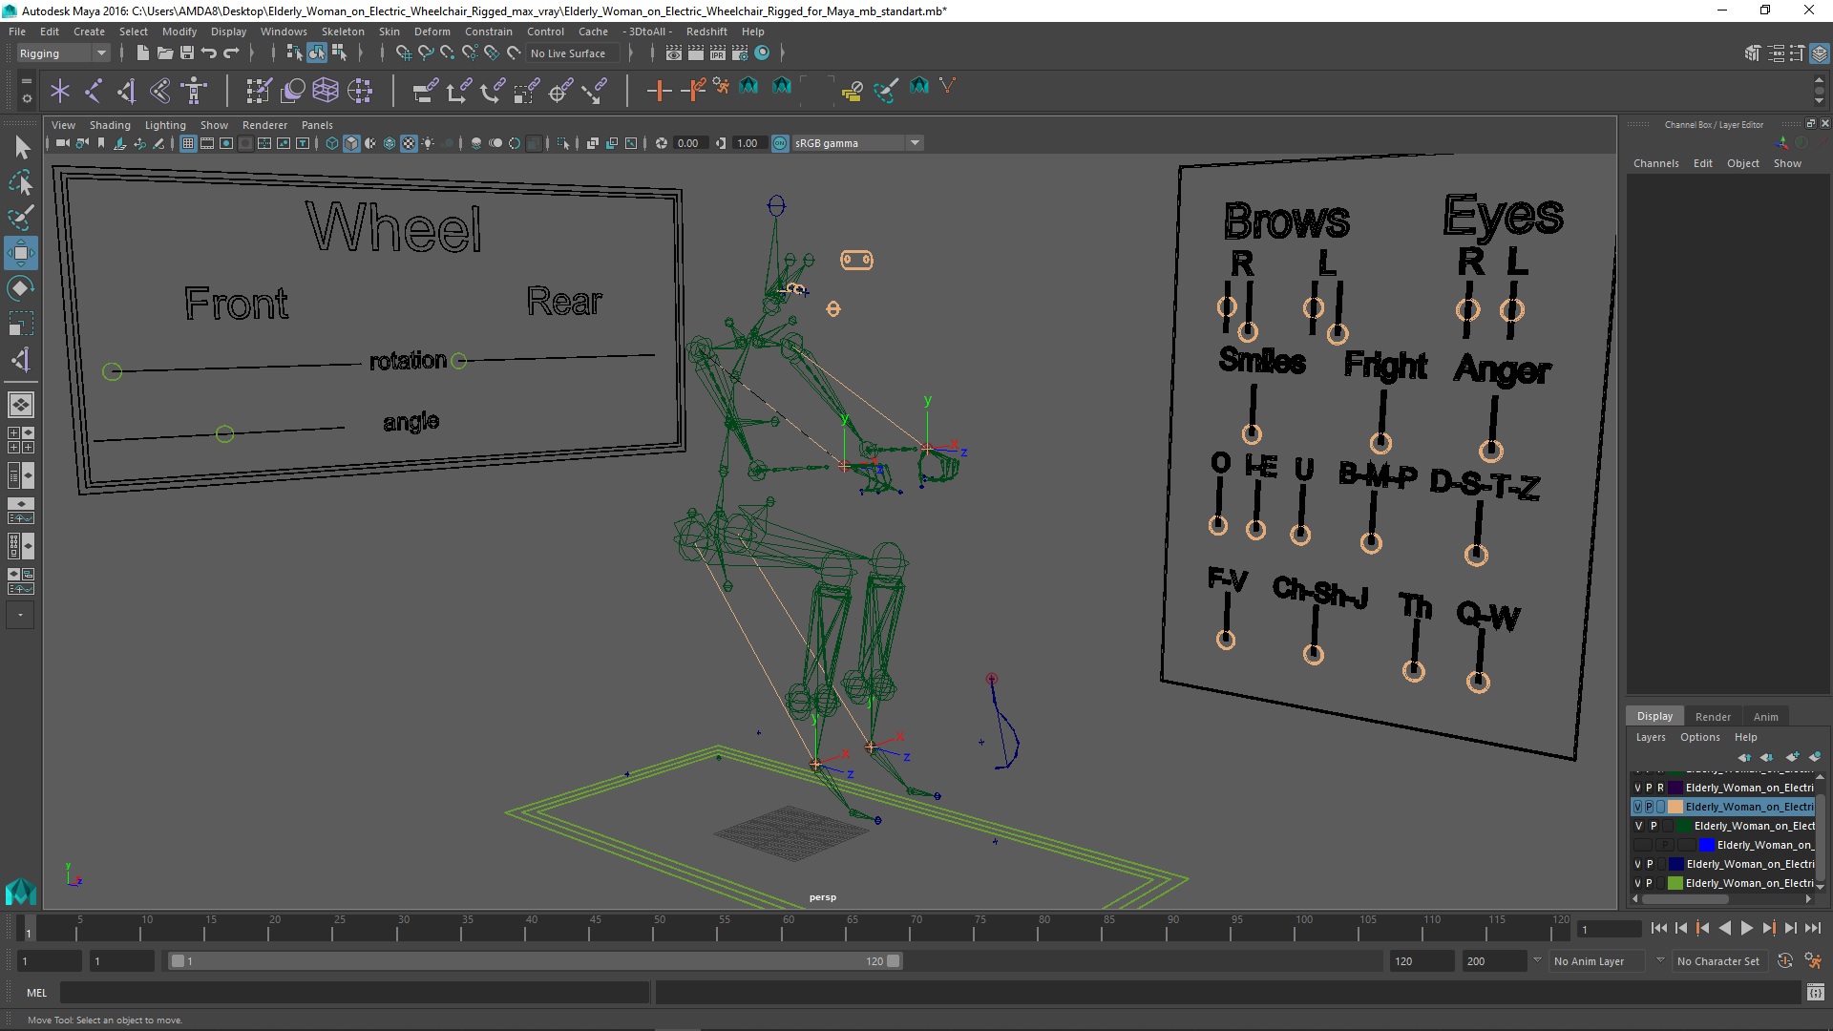Click the Set Key plus icon
Screen dimensions: 1833x1031
coord(659,91)
